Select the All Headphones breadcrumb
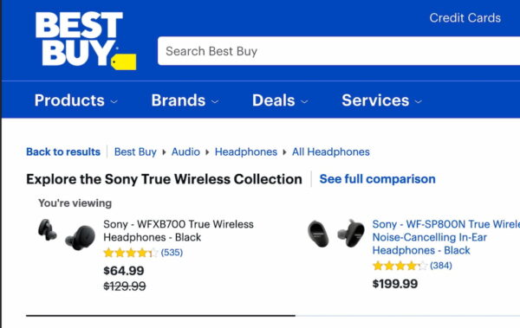Screen dimensions: 520x328 [x=331, y=151]
